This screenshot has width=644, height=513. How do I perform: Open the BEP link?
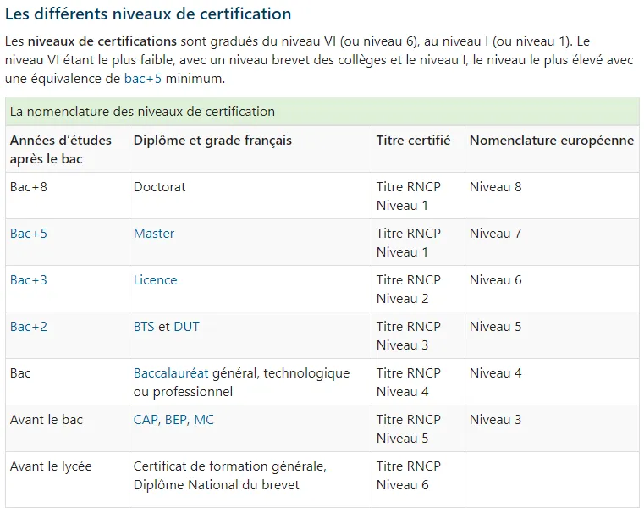click(x=176, y=420)
